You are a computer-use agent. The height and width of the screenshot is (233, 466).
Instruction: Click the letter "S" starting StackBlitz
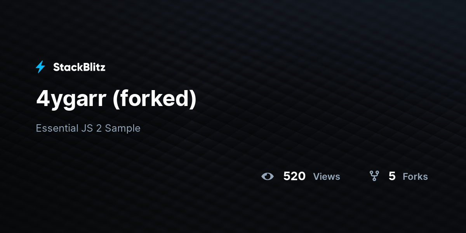pyautogui.click(x=56, y=67)
